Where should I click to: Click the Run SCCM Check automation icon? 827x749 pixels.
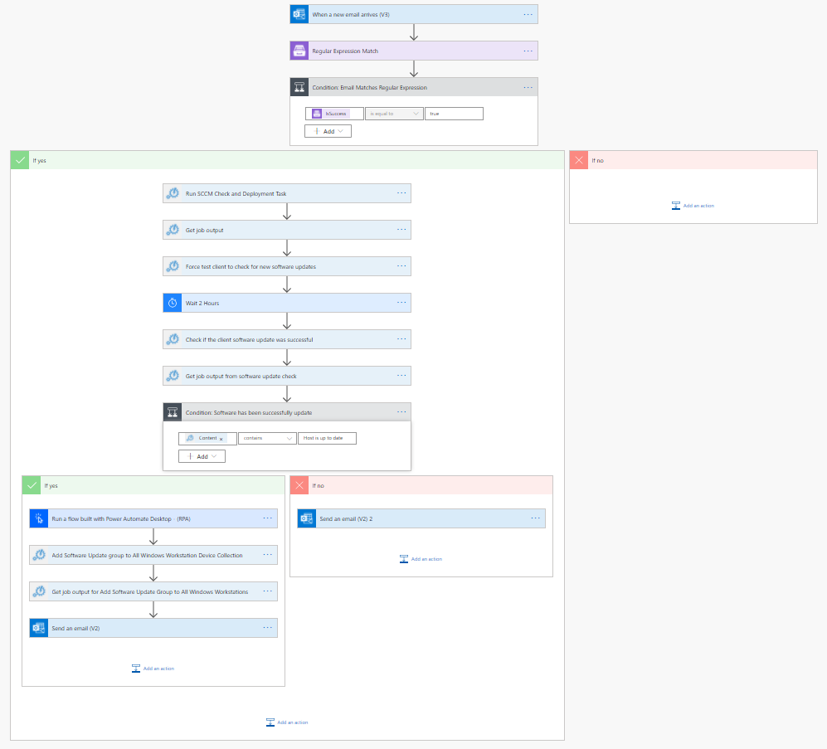[172, 193]
